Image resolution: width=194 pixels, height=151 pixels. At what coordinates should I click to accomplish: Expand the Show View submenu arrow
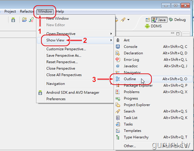(x=111, y=40)
